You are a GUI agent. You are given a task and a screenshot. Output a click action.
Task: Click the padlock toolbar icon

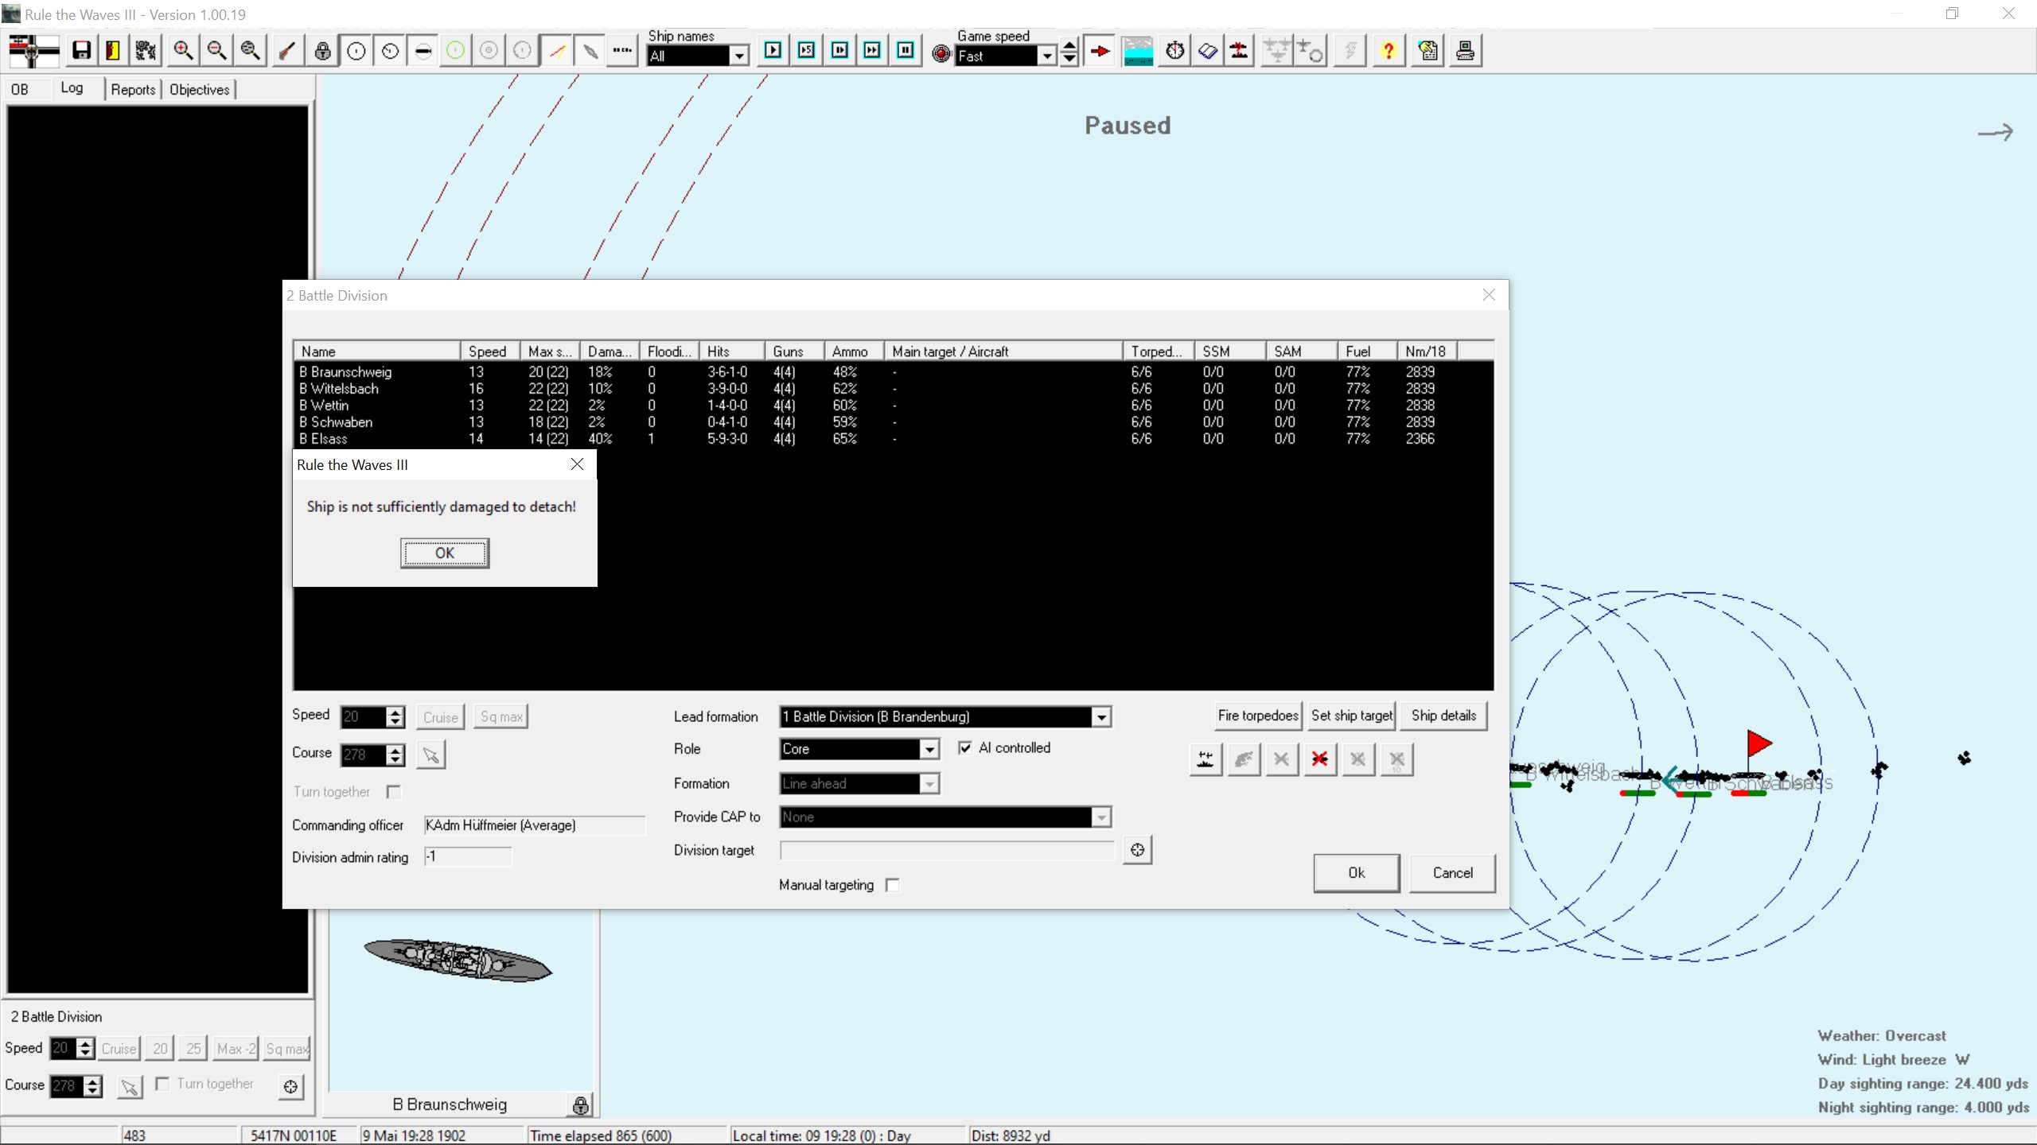[323, 51]
